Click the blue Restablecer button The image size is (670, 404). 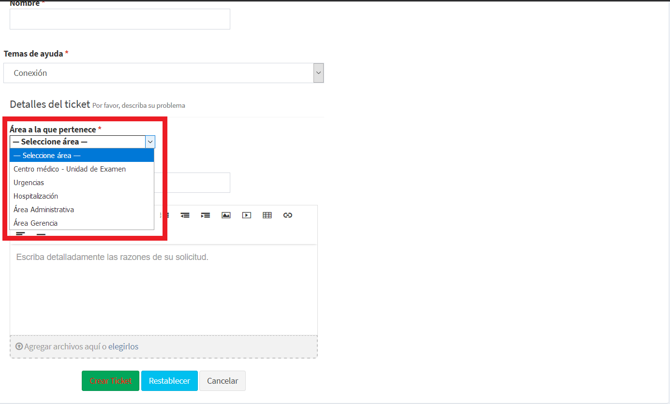[169, 381]
